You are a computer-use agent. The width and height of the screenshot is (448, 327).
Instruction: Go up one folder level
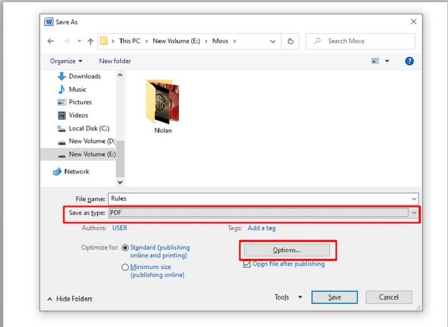pos(91,42)
